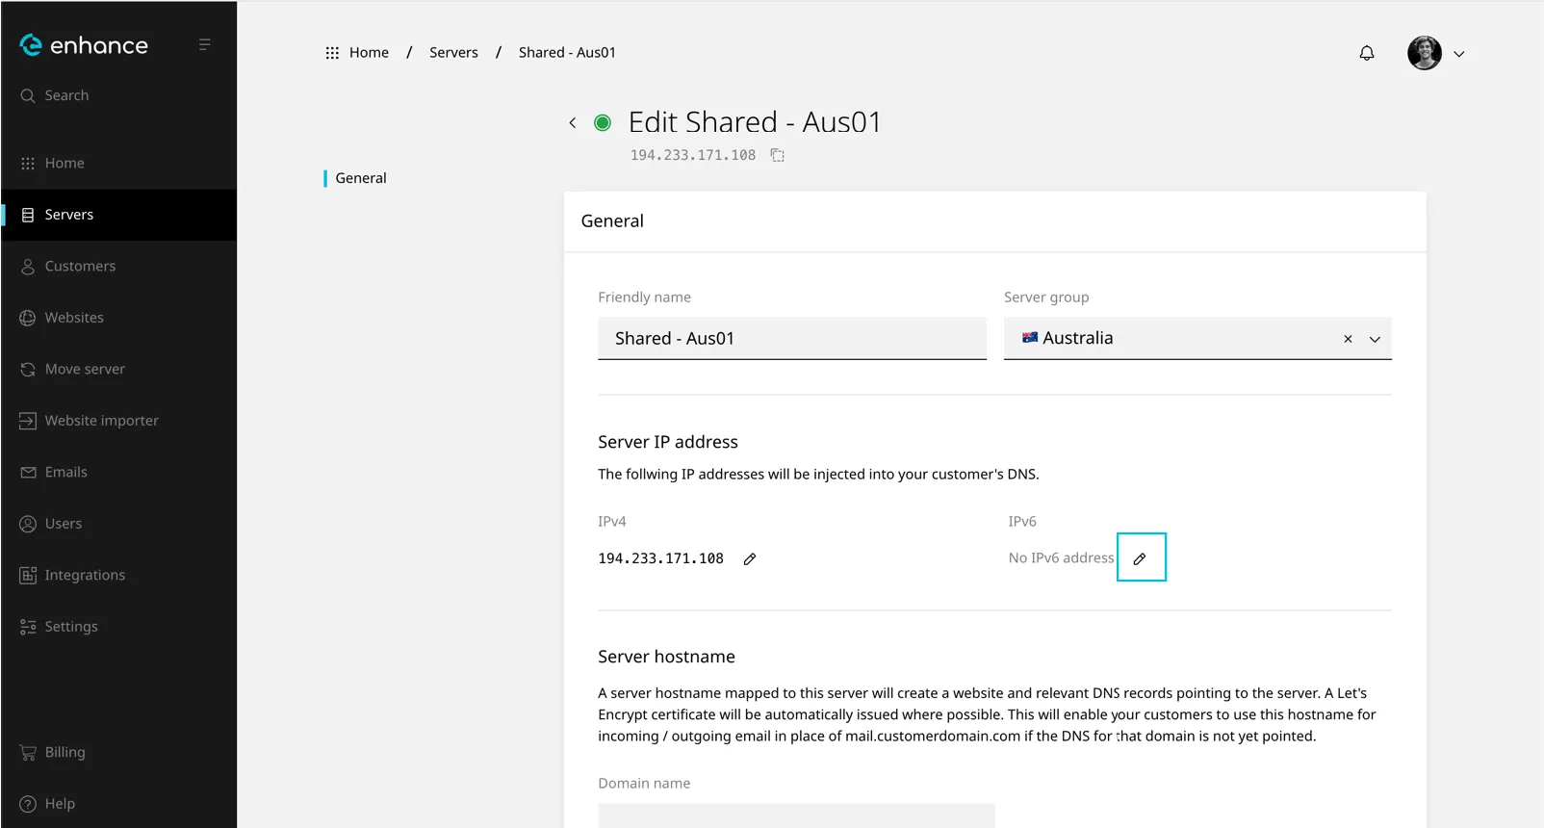Open Website importer from sidebar
This screenshot has height=828, width=1544.
pyautogui.click(x=101, y=421)
